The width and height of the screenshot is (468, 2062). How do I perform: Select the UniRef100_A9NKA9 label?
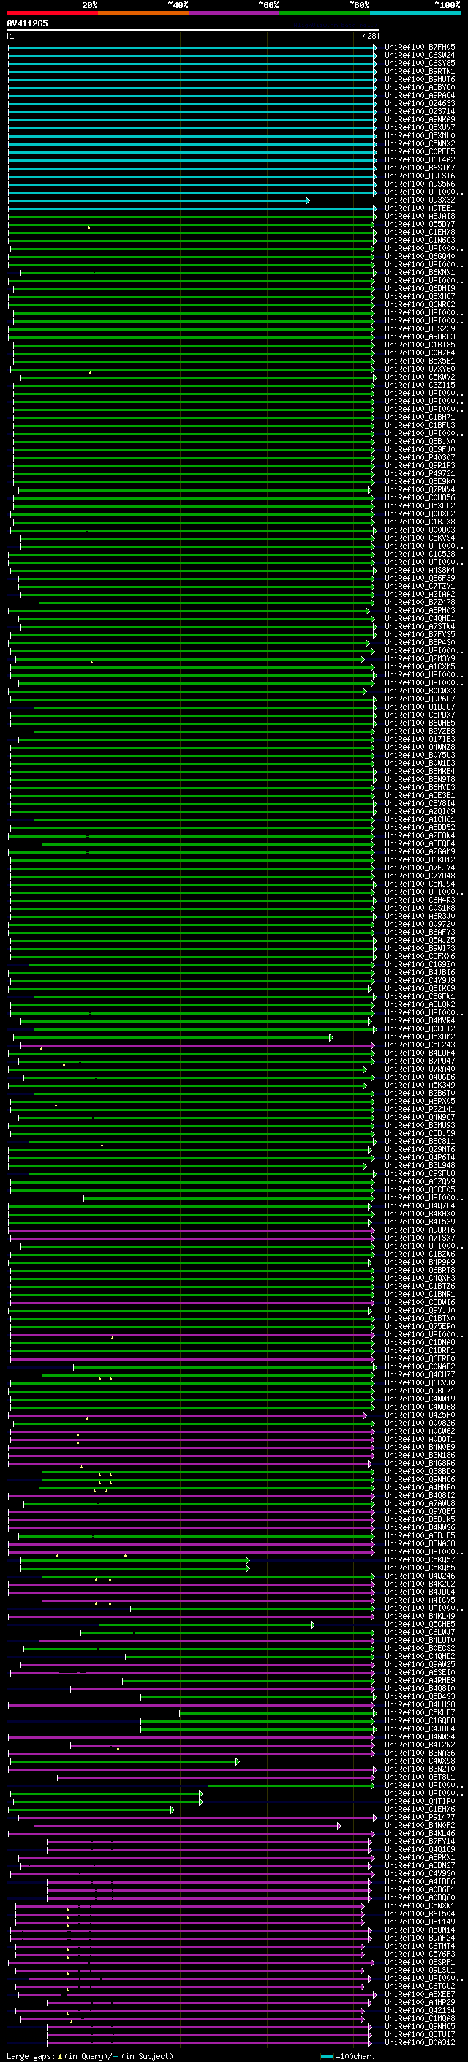point(420,119)
